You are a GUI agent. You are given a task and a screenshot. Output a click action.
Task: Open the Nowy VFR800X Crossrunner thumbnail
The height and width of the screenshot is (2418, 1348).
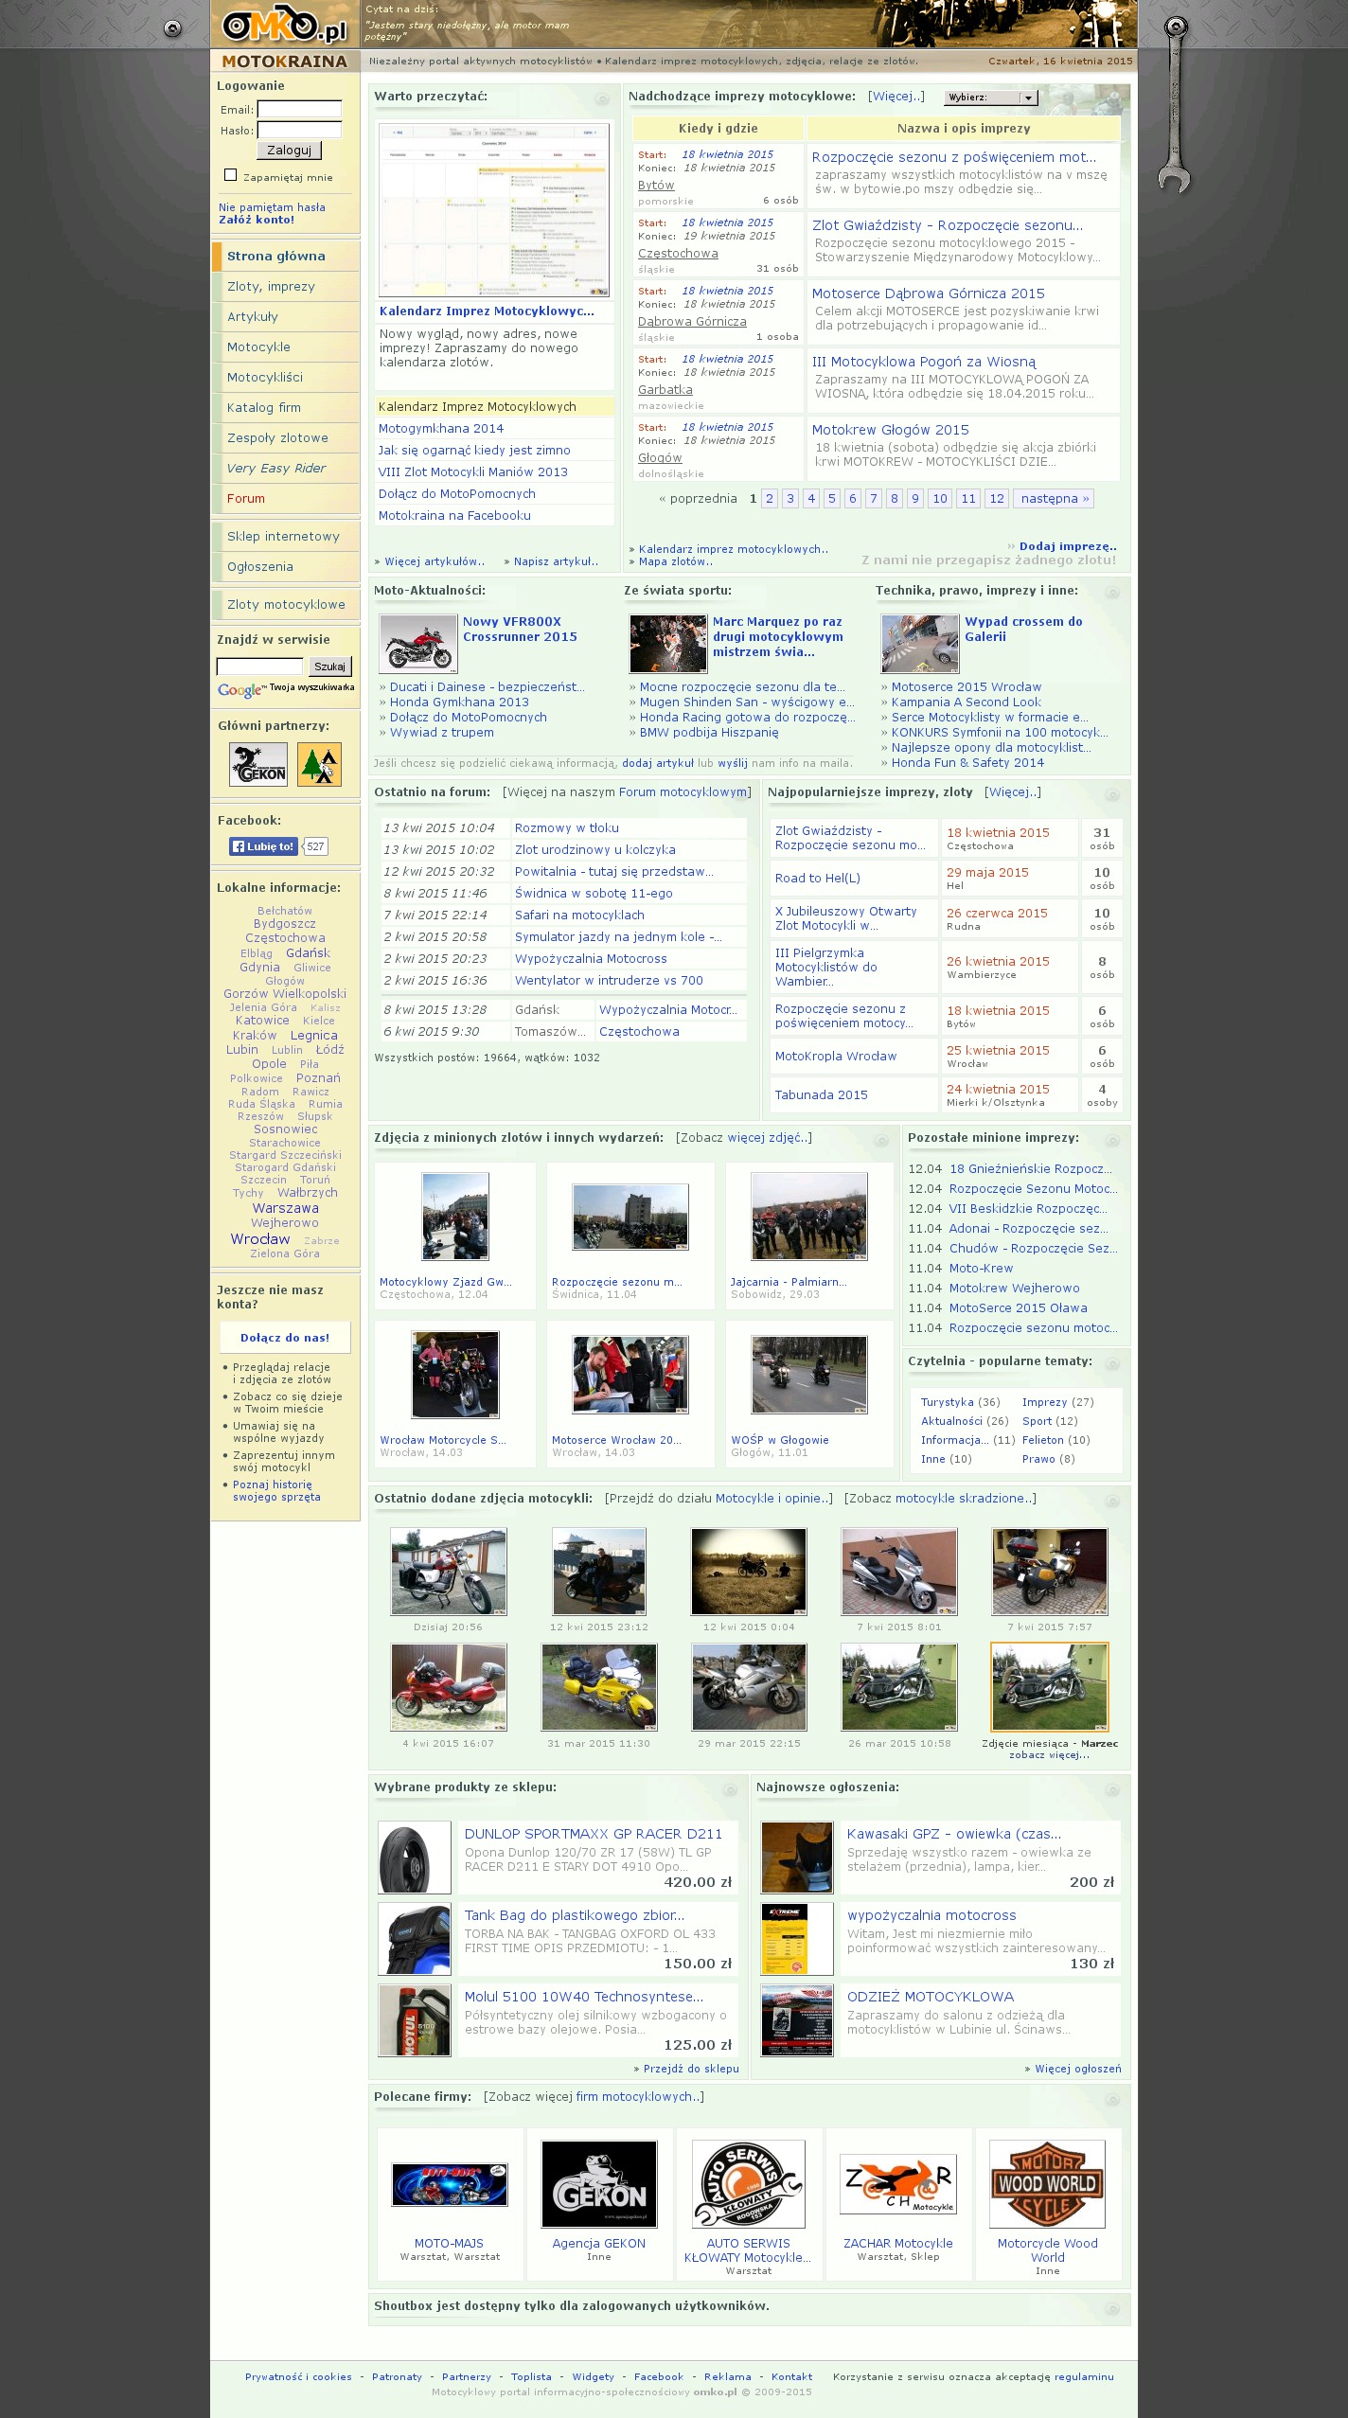(x=417, y=644)
